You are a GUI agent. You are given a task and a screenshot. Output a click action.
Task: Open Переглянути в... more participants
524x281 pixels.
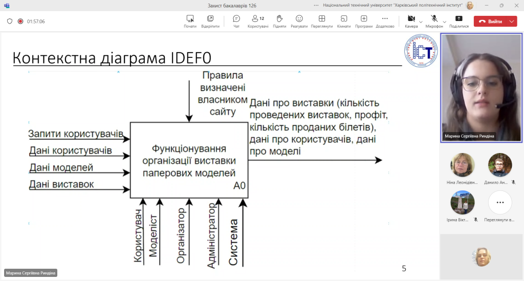tap(500, 206)
